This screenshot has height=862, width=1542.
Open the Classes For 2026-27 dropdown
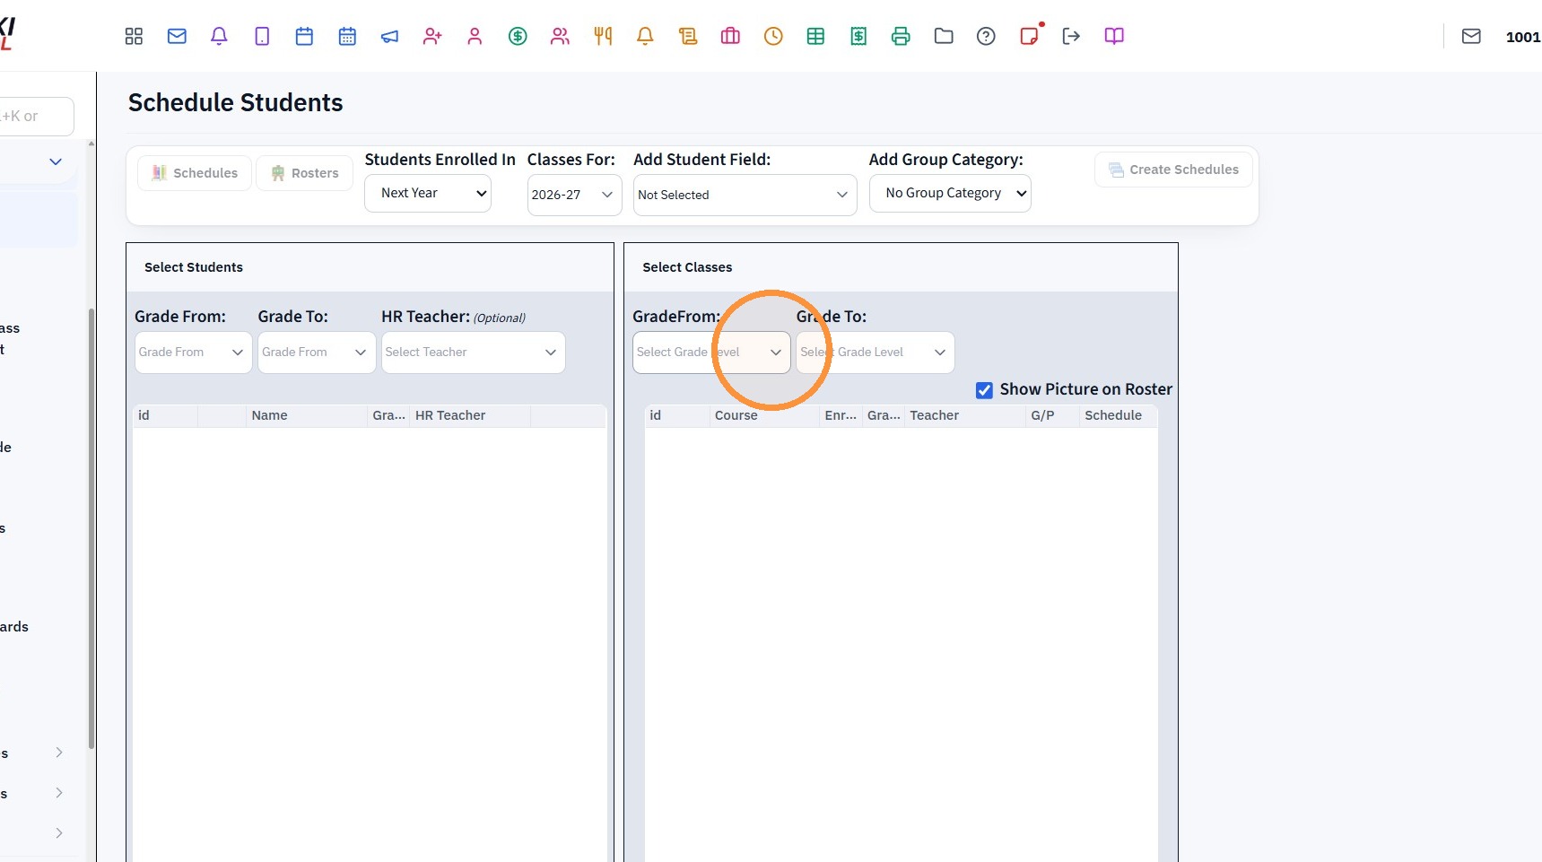point(574,195)
